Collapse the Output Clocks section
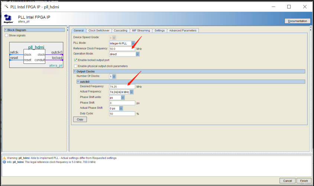314x186 pixels. click(75, 71)
